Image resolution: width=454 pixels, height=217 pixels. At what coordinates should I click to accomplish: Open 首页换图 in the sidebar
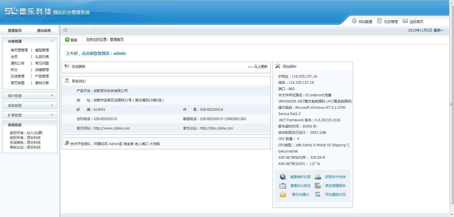(x=18, y=83)
